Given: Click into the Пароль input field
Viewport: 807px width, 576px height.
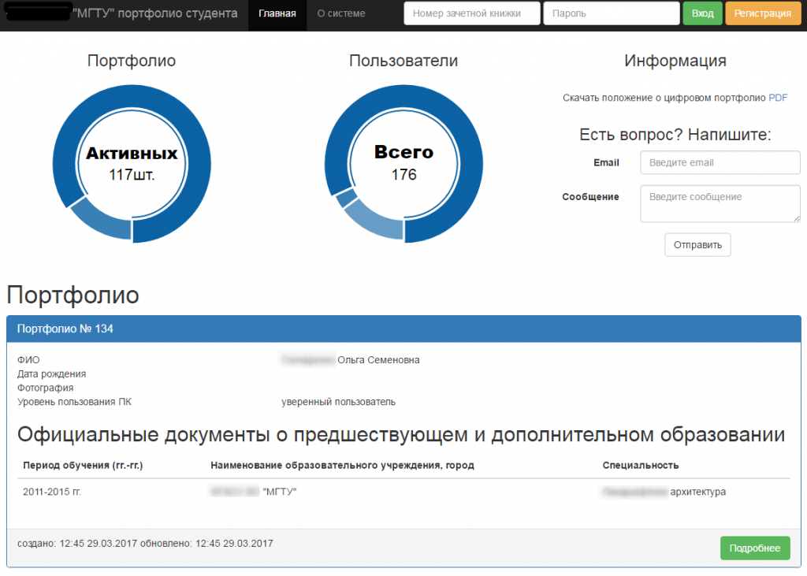Looking at the screenshot, I should pos(611,13).
